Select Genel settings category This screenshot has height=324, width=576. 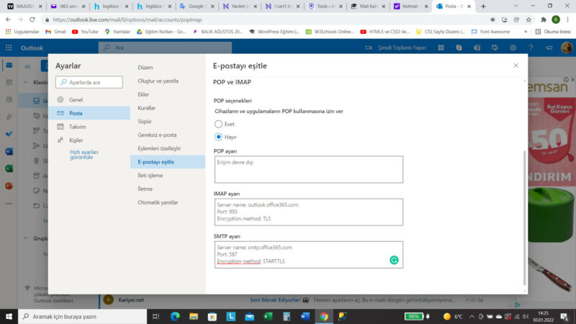89,99
